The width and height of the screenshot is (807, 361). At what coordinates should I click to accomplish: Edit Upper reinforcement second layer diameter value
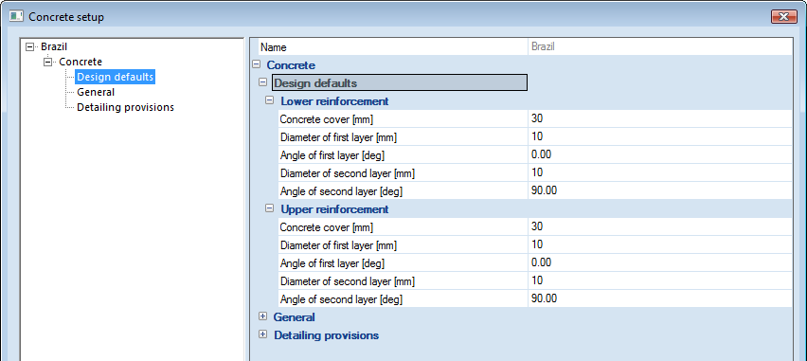pos(660,280)
